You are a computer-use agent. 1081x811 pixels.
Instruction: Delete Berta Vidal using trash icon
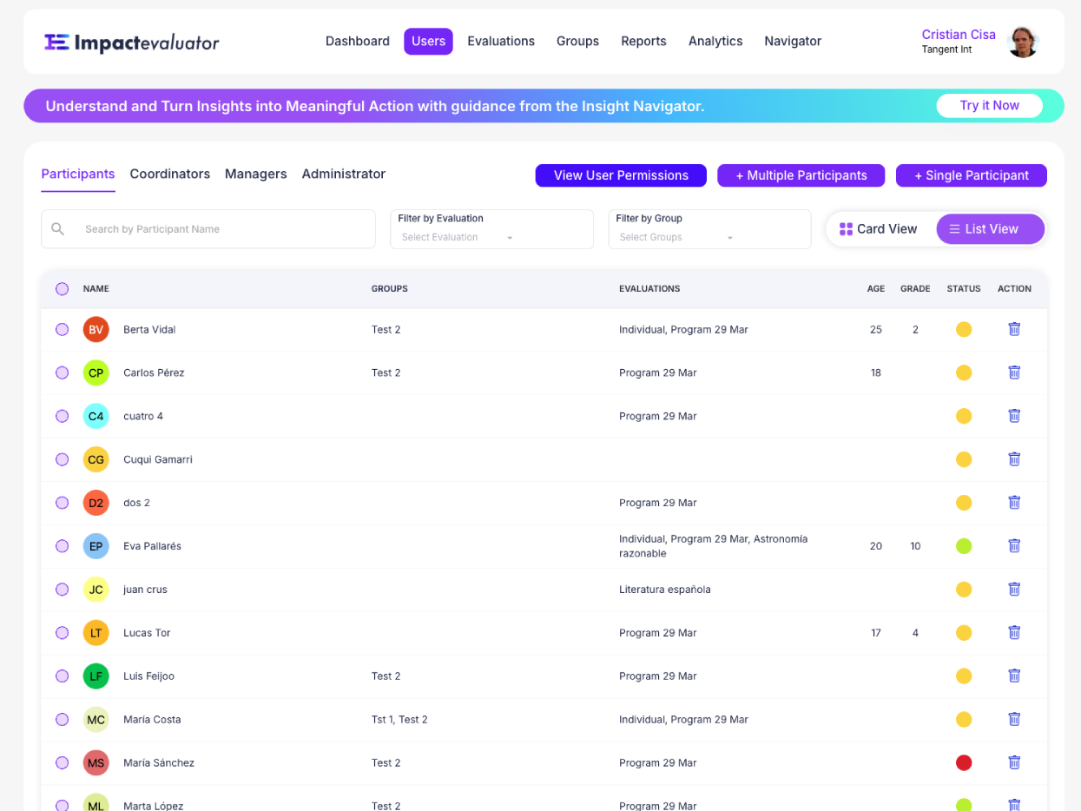click(1013, 329)
